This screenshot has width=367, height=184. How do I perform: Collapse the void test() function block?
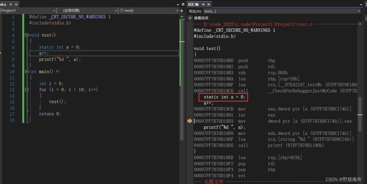27,35
